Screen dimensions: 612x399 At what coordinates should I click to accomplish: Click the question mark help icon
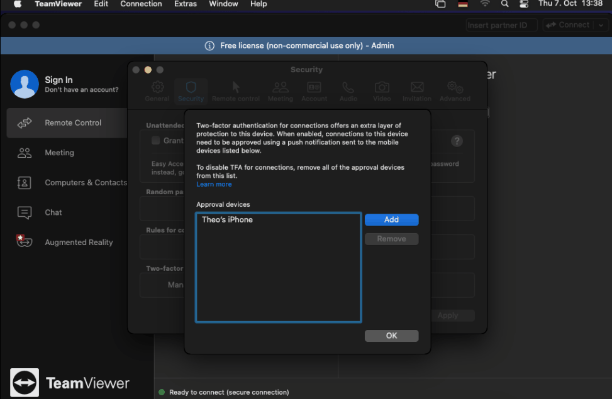point(457,141)
